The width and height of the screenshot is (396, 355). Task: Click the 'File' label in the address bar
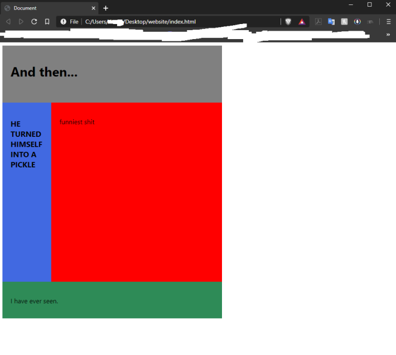click(x=74, y=22)
